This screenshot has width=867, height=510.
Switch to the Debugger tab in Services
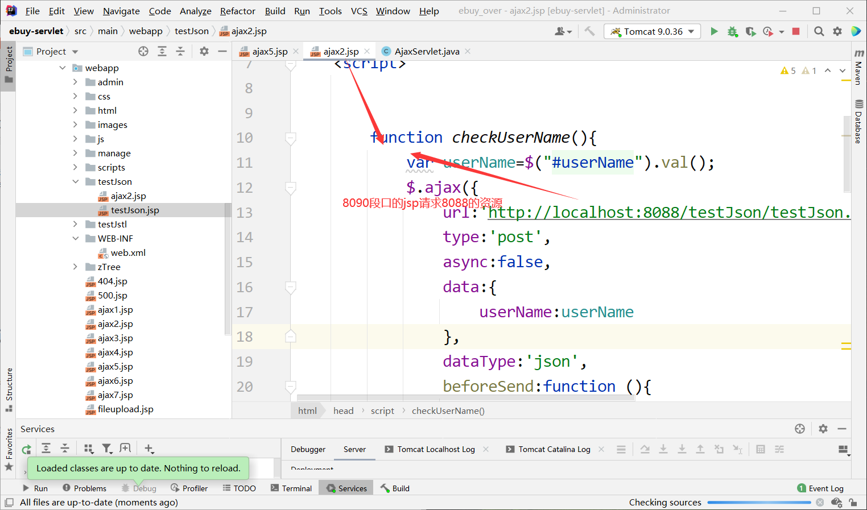308,449
